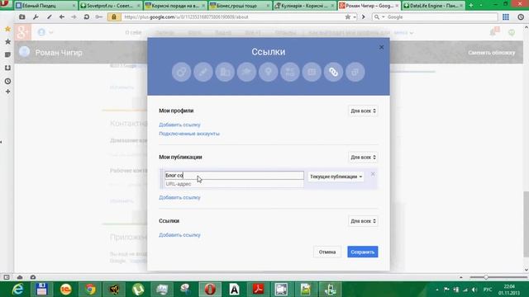The width and height of the screenshot is (529, 297).
Task: Click the volume speaker icon in the system tray
Action: pyautogui.click(x=474, y=290)
